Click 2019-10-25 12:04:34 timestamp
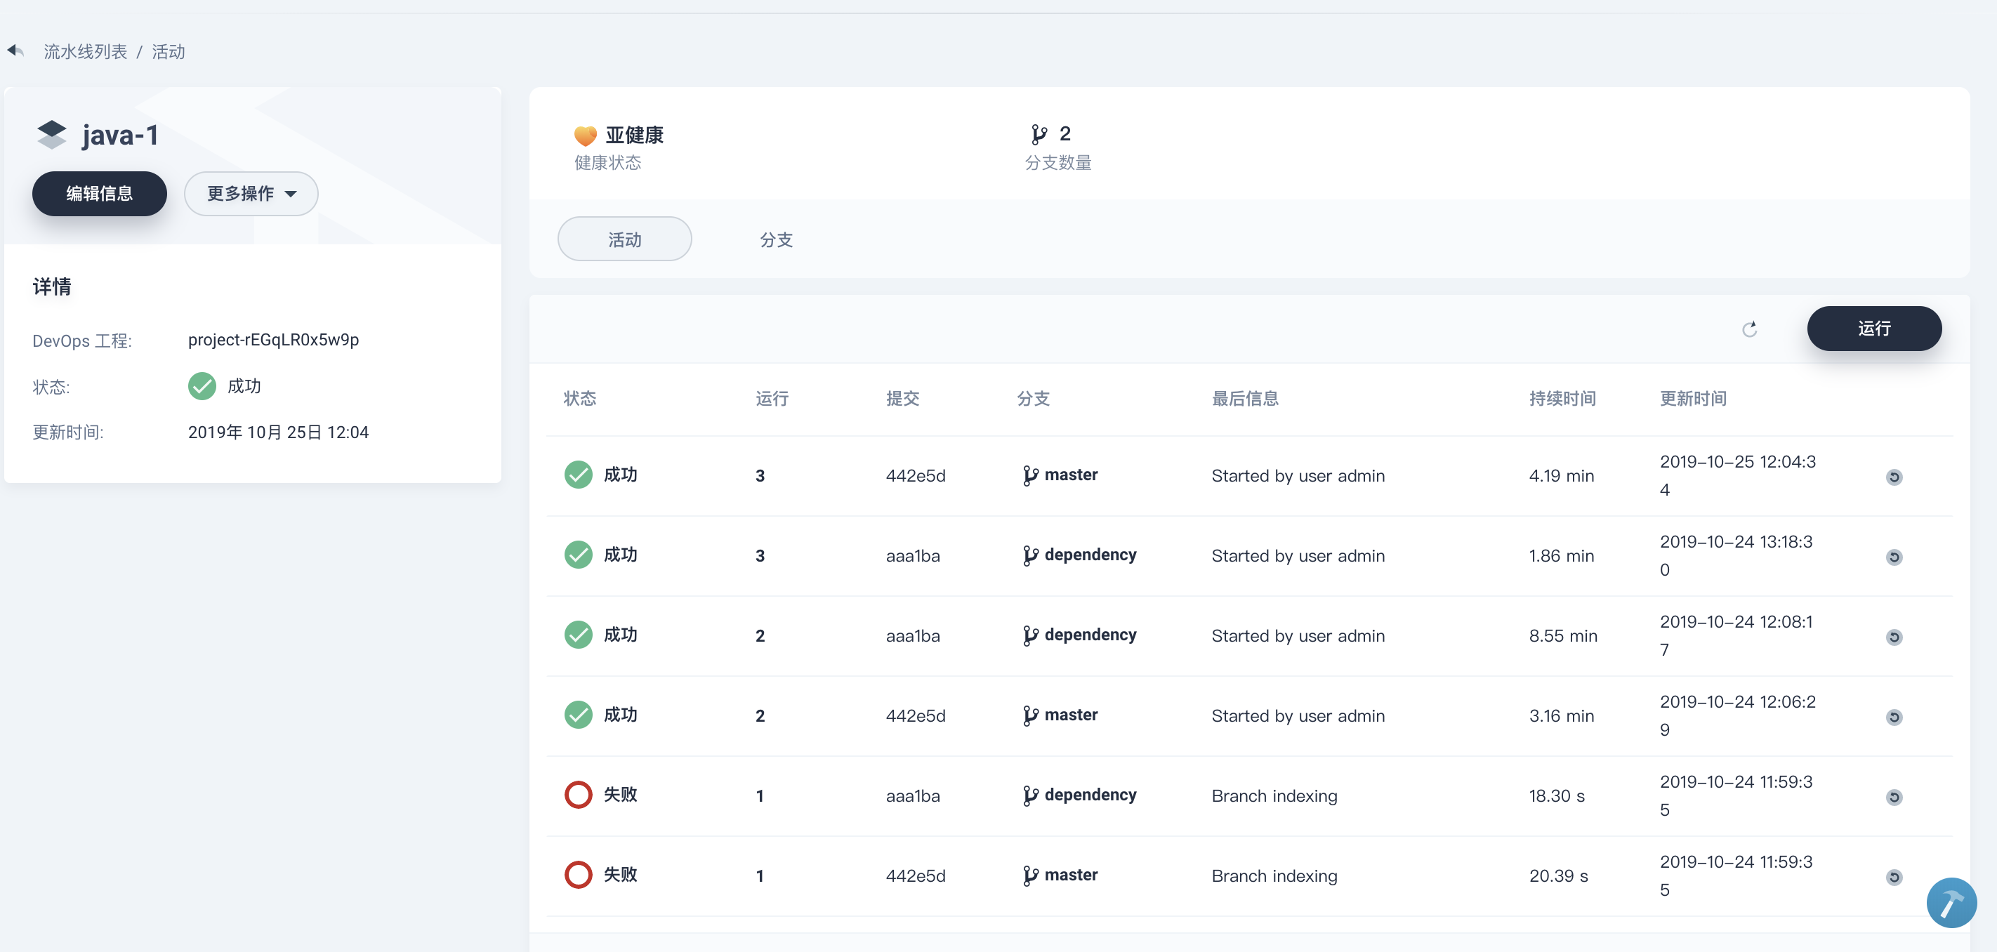The image size is (1997, 952). pyautogui.click(x=1737, y=475)
